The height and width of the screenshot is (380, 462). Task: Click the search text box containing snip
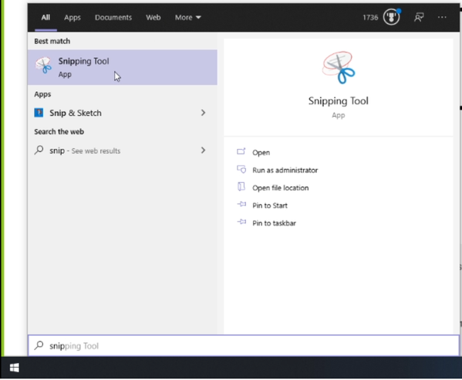[x=244, y=346]
